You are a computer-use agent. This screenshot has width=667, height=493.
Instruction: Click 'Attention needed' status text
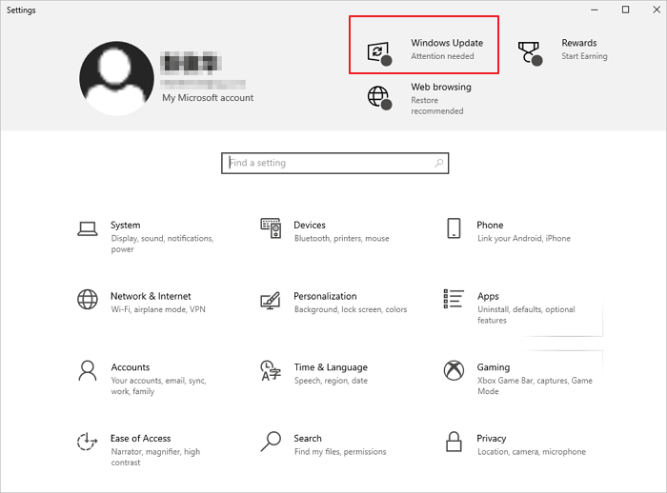click(x=442, y=56)
